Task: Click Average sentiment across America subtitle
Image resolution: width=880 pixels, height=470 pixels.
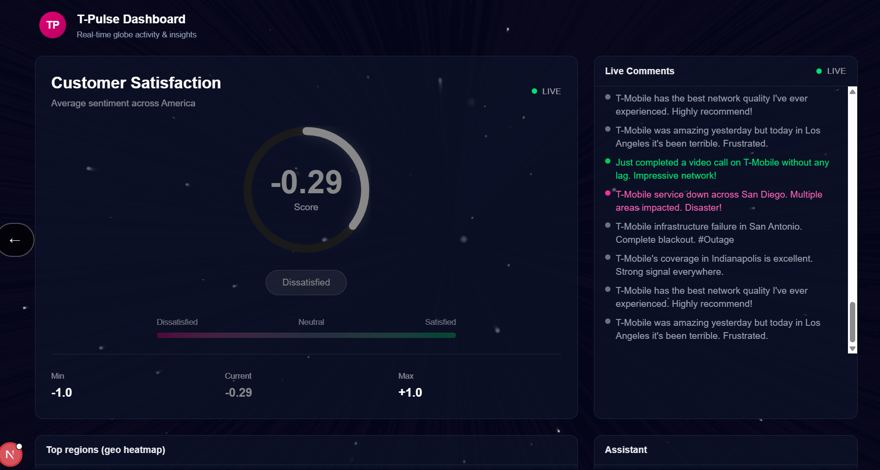Action: point(123,103)
